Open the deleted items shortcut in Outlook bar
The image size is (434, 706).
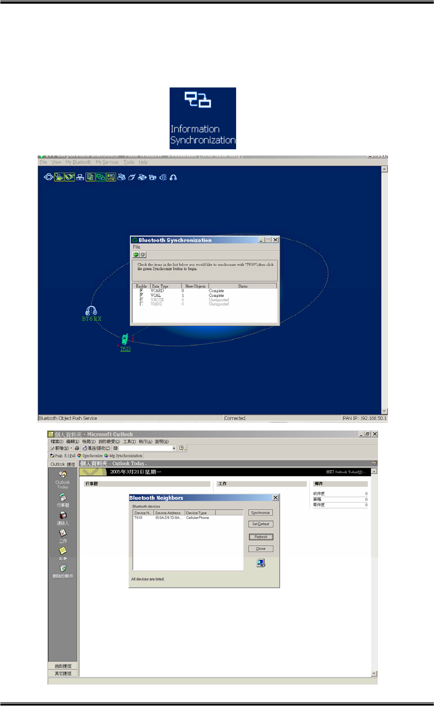pos(62,568)
